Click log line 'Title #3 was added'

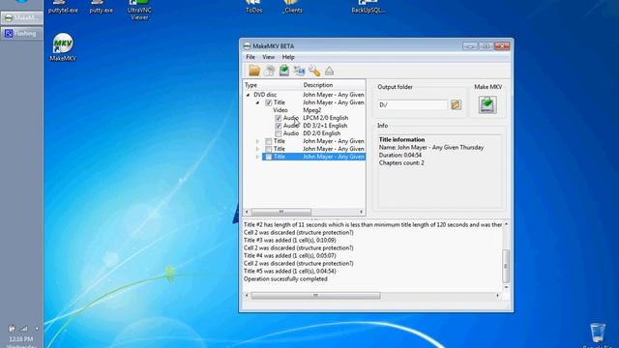tap(290, 241)
